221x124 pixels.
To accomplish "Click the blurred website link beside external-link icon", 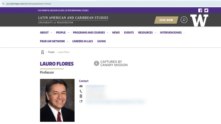I will (115, 102).
